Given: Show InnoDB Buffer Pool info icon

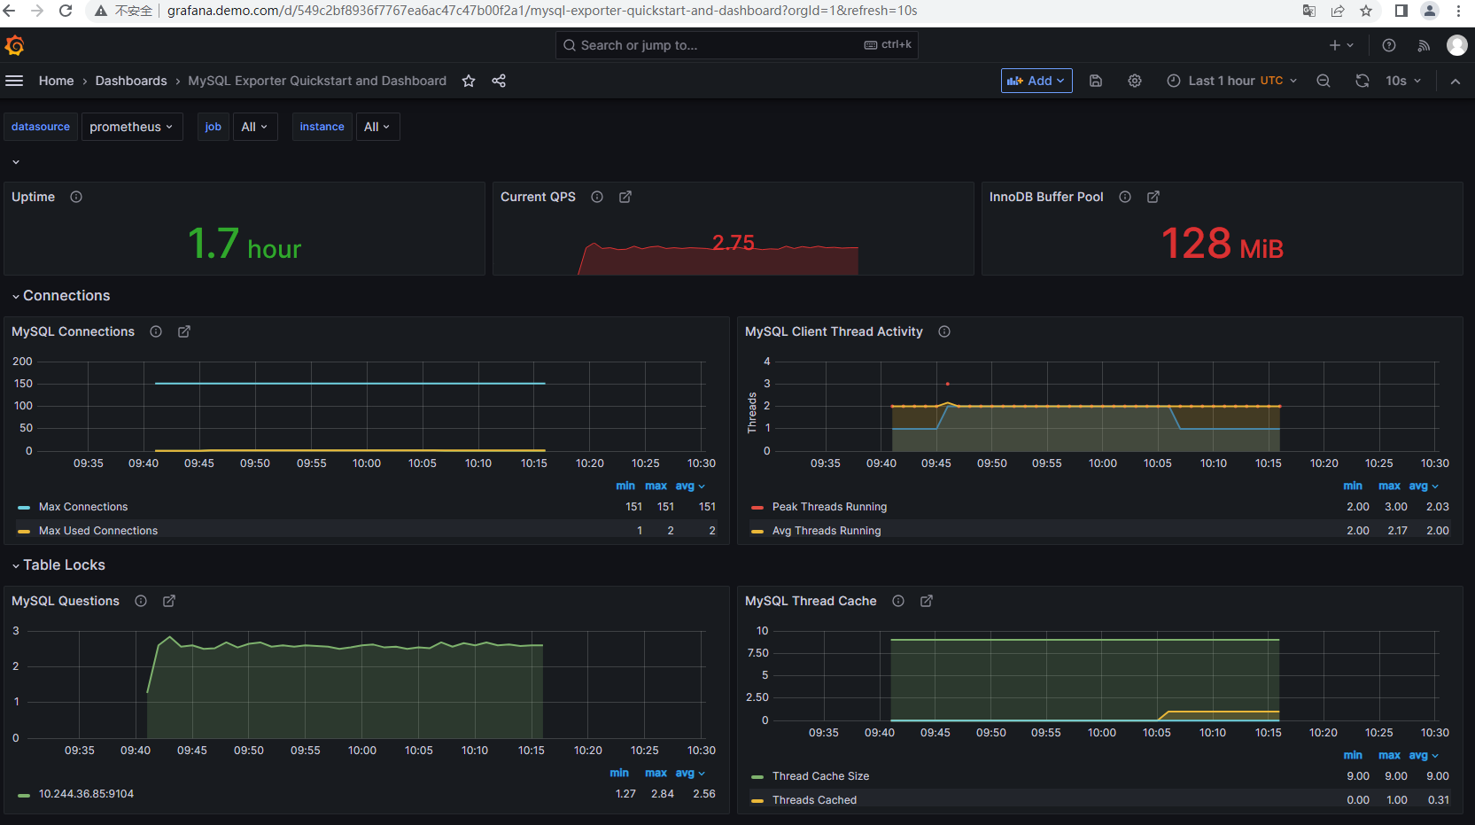Looking at the screenshot, I should [1125, 197].
